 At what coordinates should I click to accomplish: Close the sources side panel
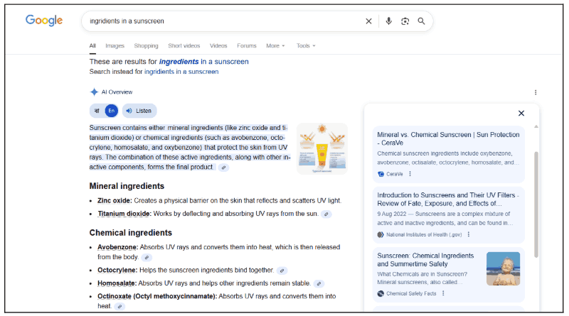(x=521, y=114)
